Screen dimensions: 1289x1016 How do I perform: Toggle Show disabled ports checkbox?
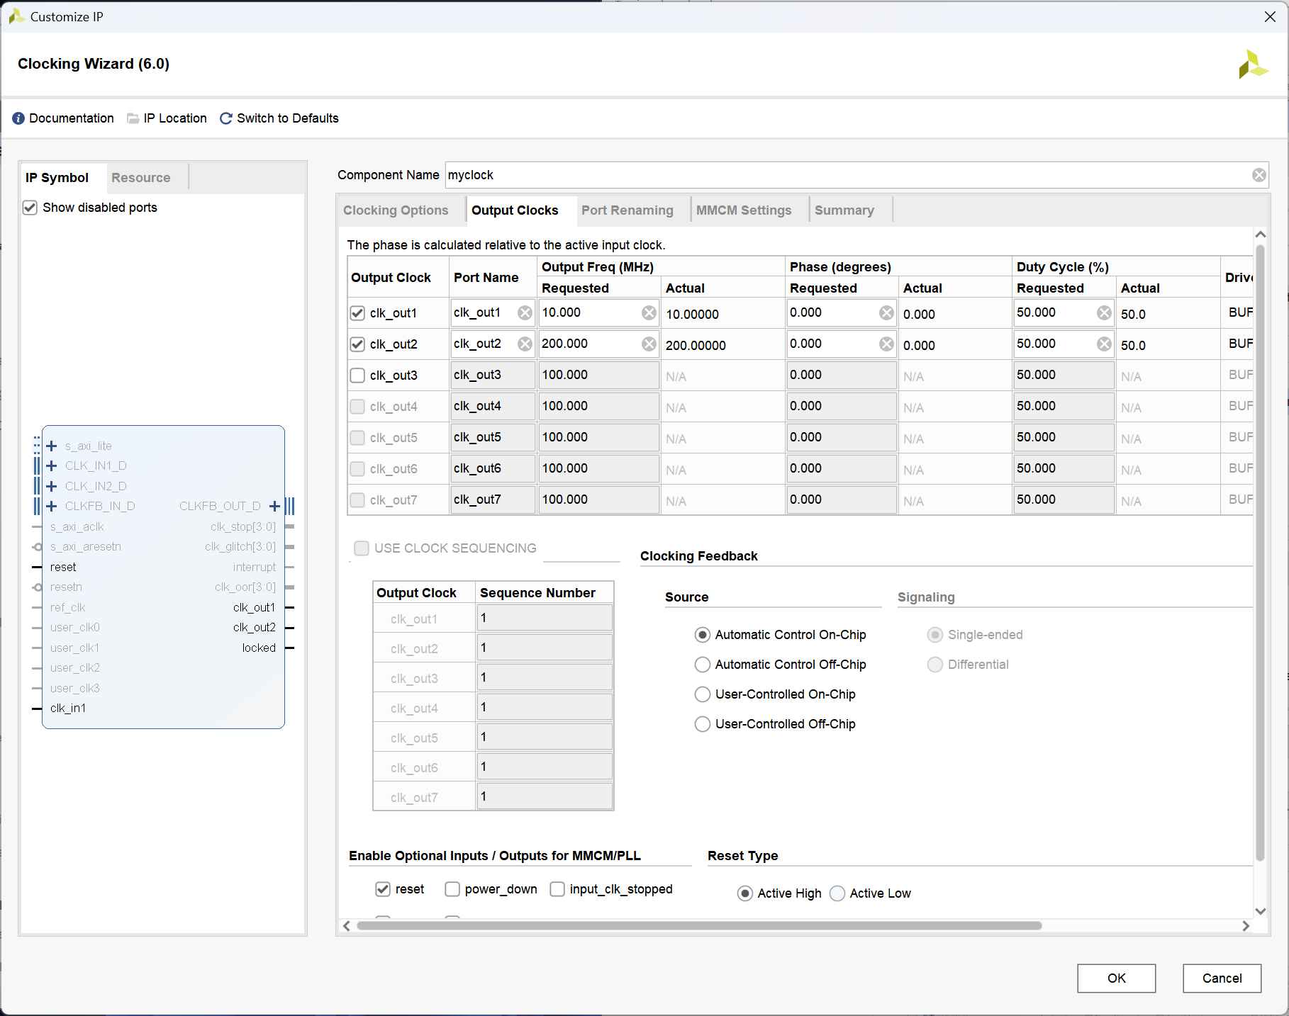point(30,208)
